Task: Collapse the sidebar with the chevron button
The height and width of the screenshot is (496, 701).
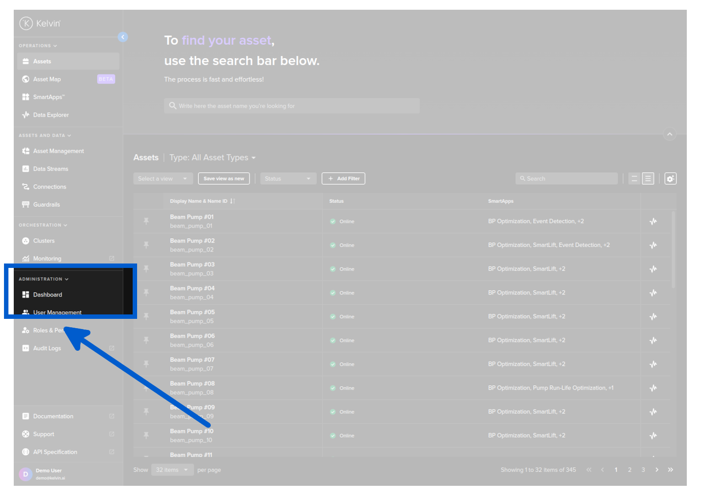Action: point(123,37)
